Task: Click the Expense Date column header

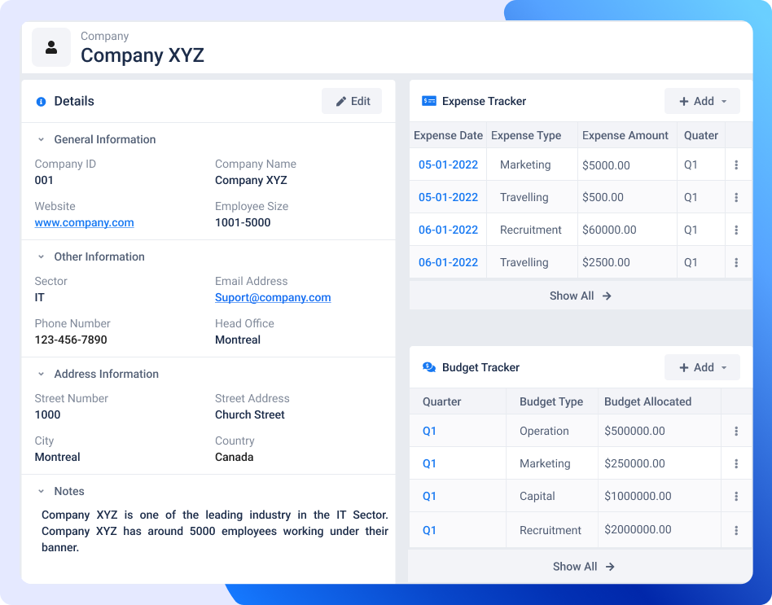Action: point(448,135)
